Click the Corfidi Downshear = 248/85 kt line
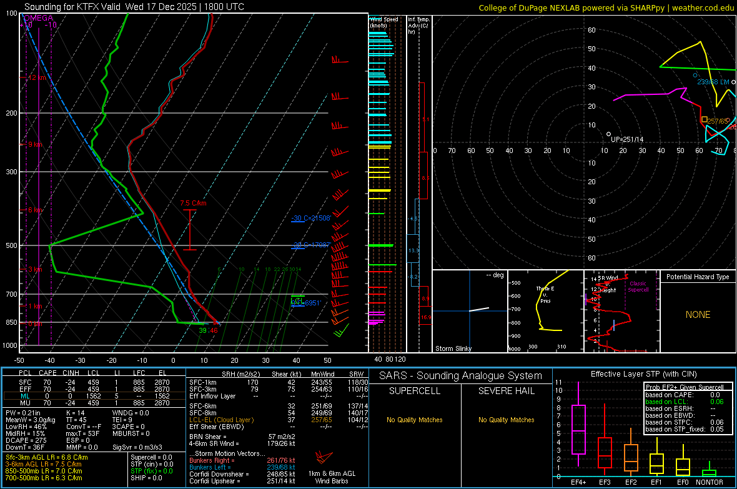The width and height of the screenshot is (737, 489). [242, 474]
